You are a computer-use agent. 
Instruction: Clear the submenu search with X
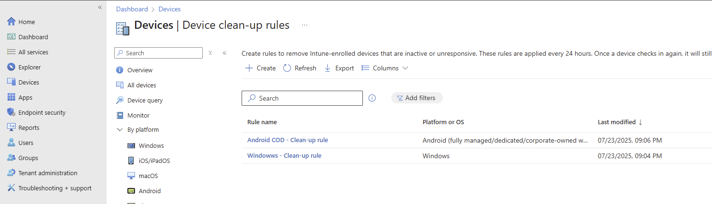[x=210, y=53]
